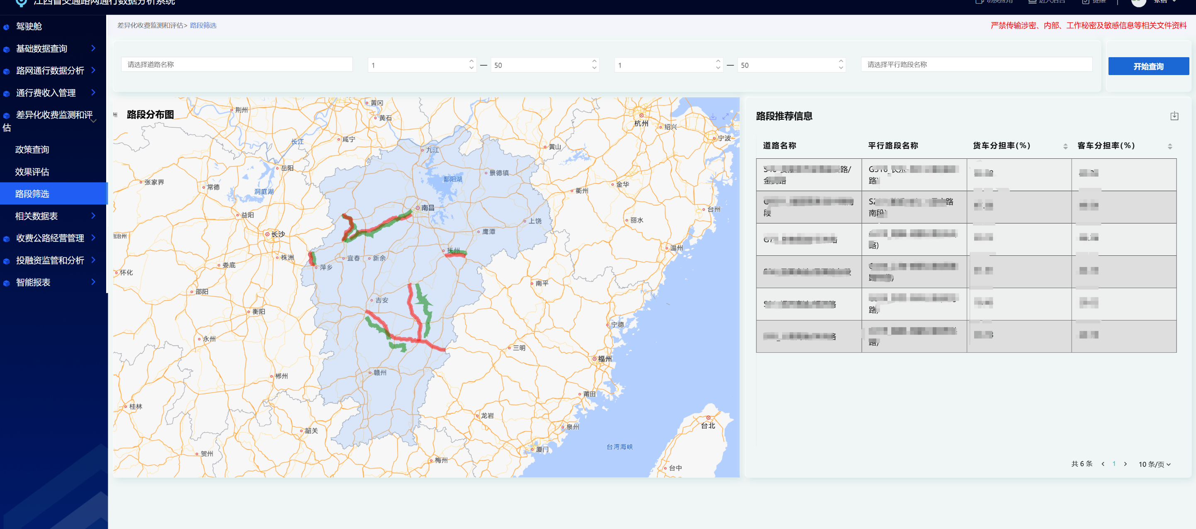1196x529 pixels.
Task: Open the 10 条/页 page size dropdown
Action: point(1155,464)
